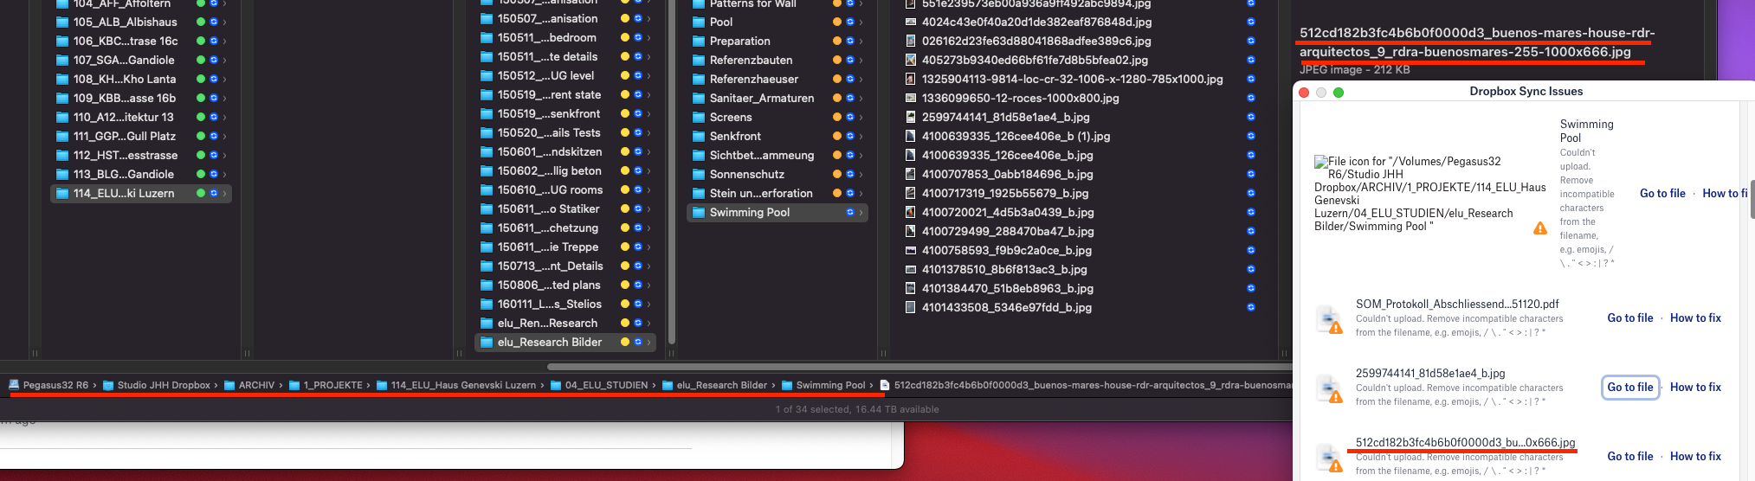This screenshot has width=1755, height=481.
Task: Click folder icon of elu_Research Bilder in column
Action: (487, 342)
